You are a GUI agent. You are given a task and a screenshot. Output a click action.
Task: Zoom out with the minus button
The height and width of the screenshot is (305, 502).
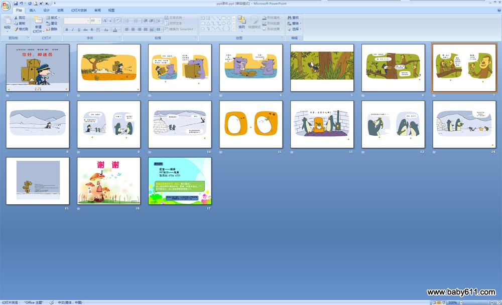(461, 302)
